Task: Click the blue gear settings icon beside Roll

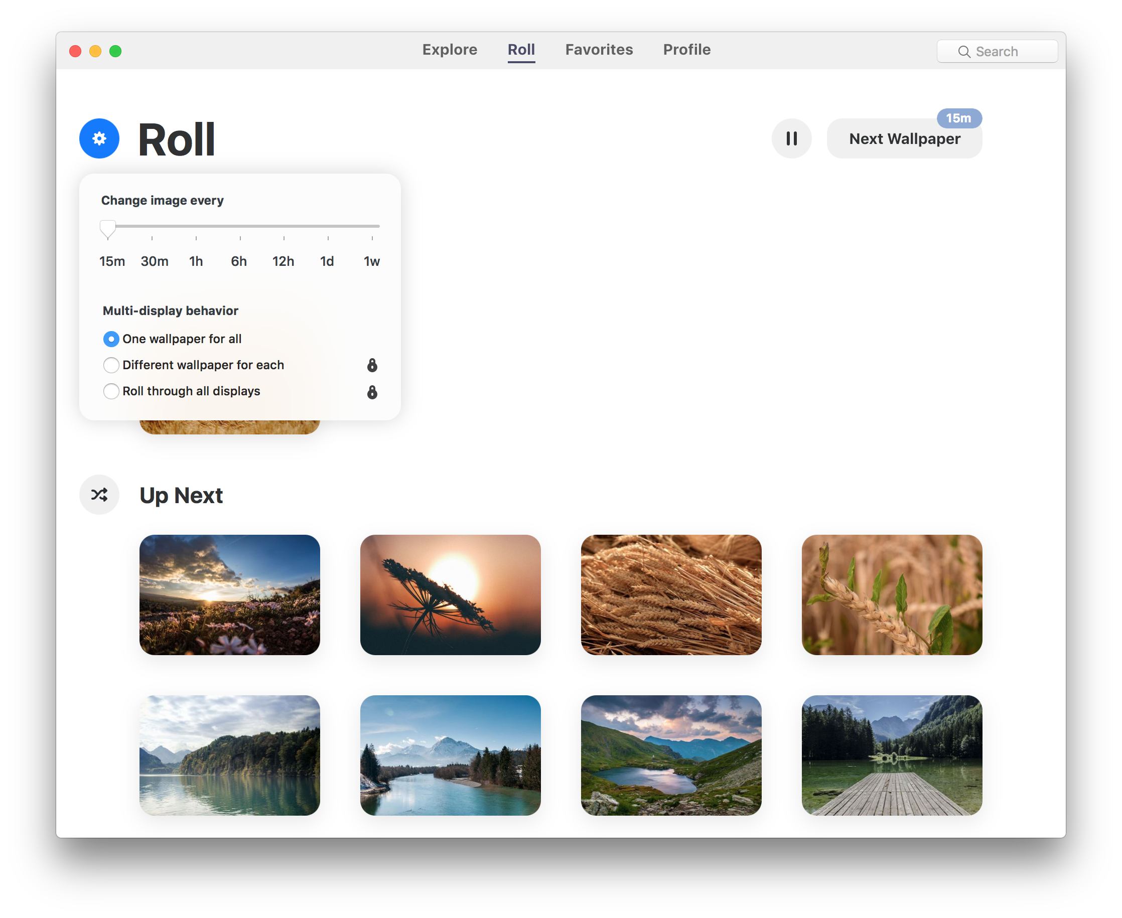Action: (99, 138)
